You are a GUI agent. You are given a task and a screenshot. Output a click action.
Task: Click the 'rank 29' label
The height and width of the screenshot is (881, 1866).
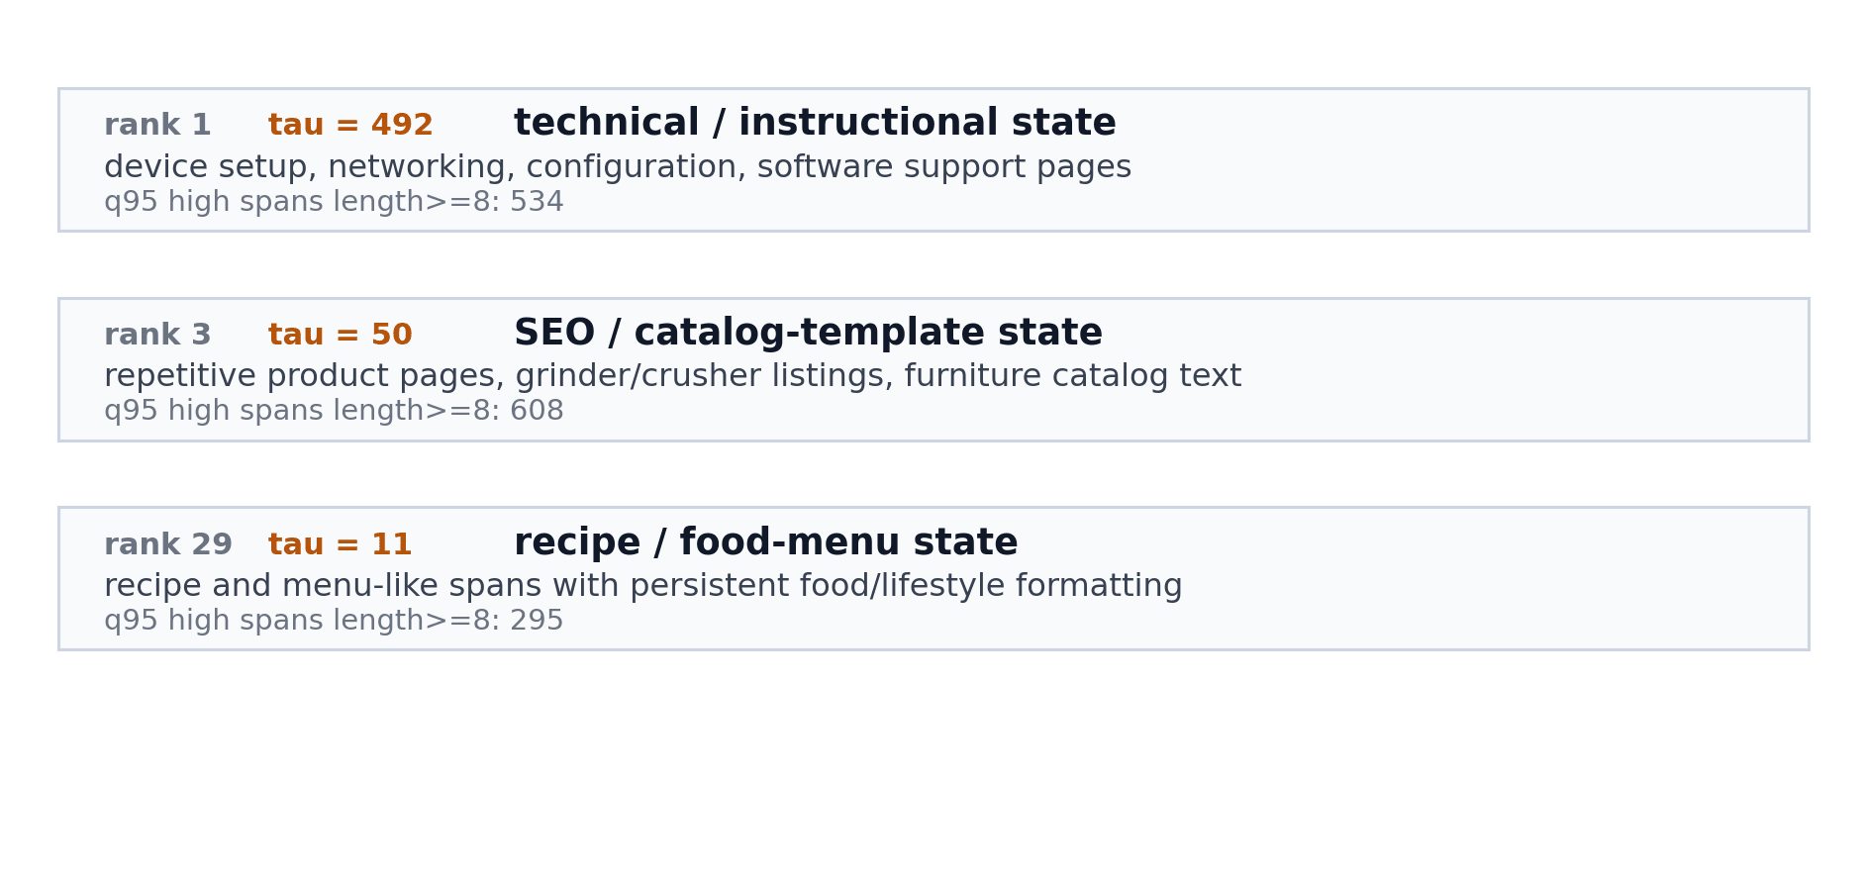pos(168,545)
